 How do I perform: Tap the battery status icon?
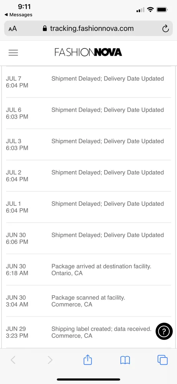tap(162, 10)
